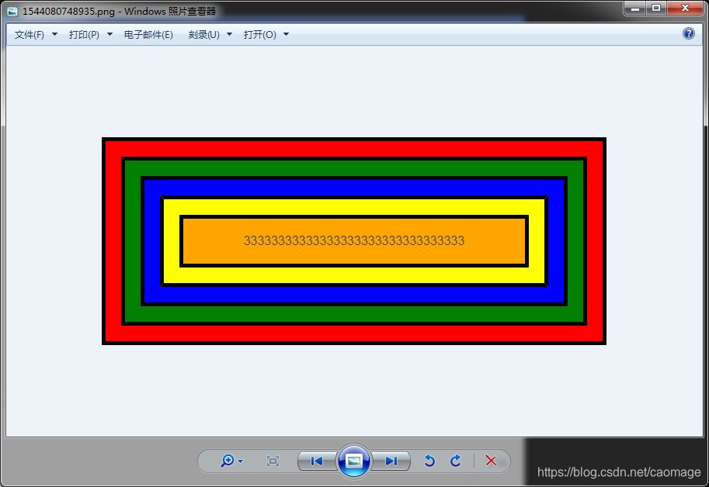Screen dimensions: 709x487
Task: Open the 打印(P) menu
Action: [84, 35]
